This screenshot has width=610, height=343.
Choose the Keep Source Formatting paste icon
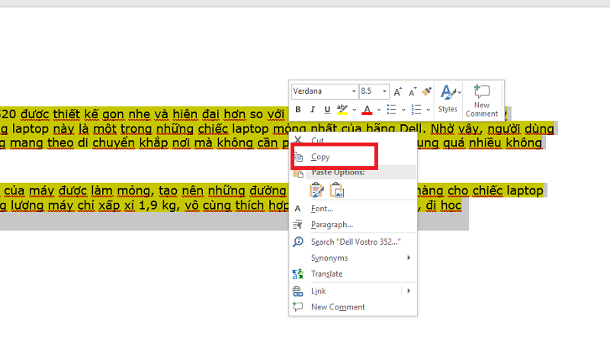(x=317, y=189)
